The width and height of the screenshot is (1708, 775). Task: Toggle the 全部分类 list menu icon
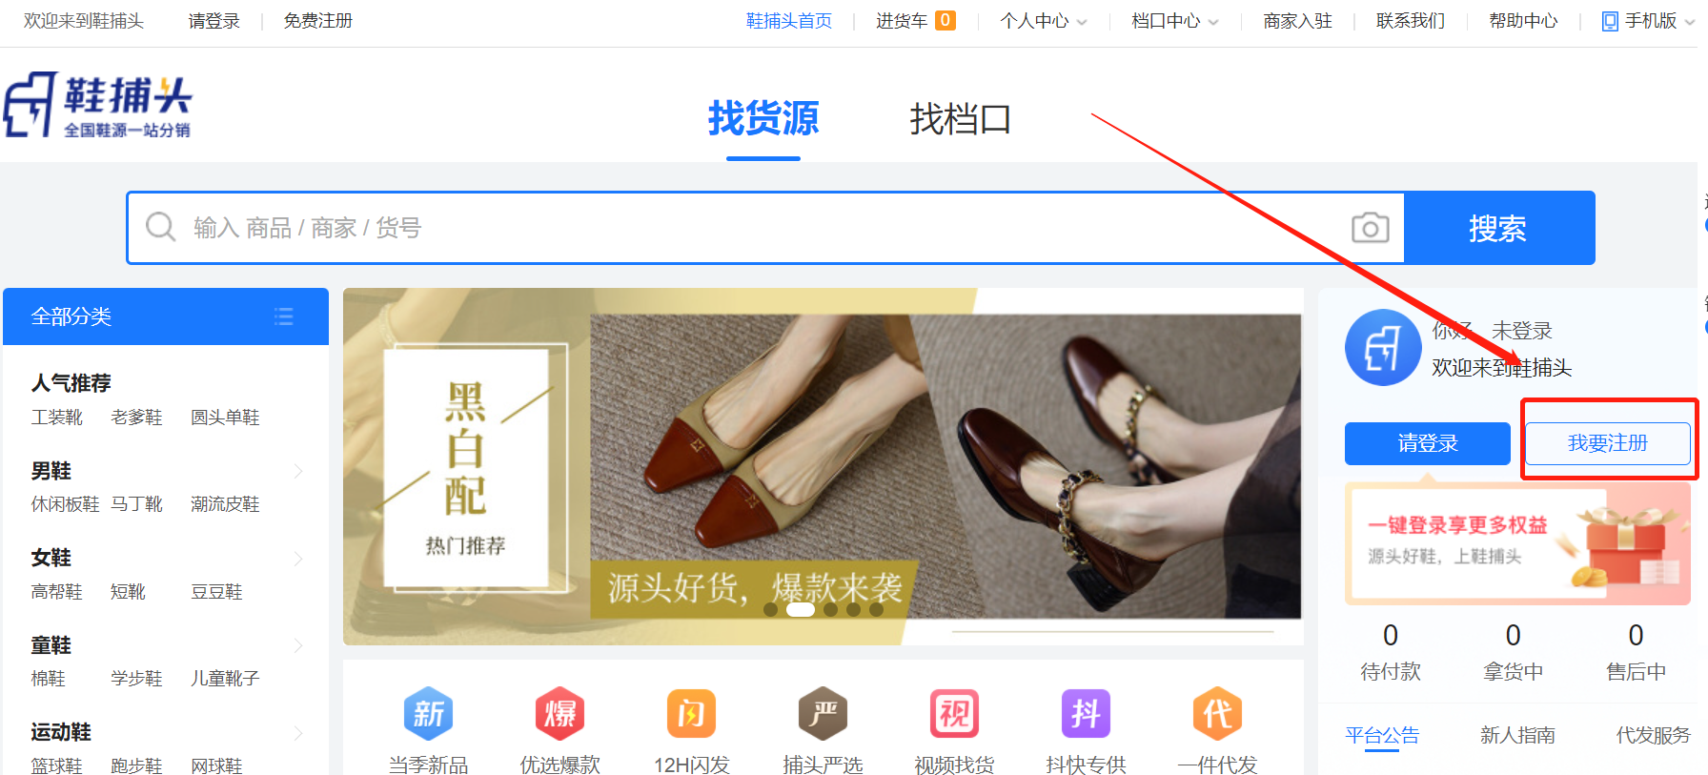[283, 316]
